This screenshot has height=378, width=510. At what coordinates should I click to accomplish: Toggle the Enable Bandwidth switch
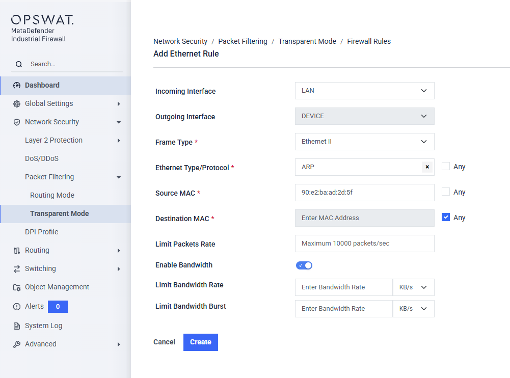(x=304, y=265)
